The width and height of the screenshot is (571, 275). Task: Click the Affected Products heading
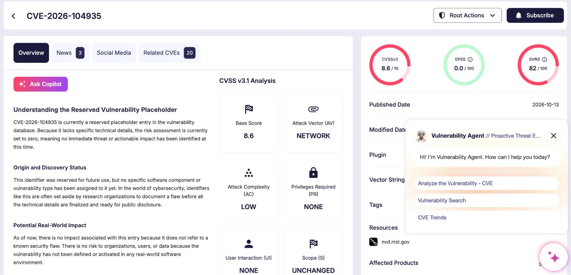[x=394, y=263]
